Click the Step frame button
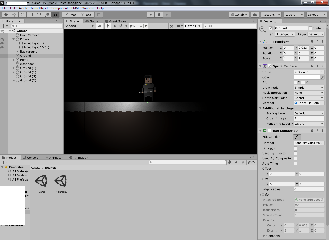Screen dimensions: 329x240 [x=167, y=15]
